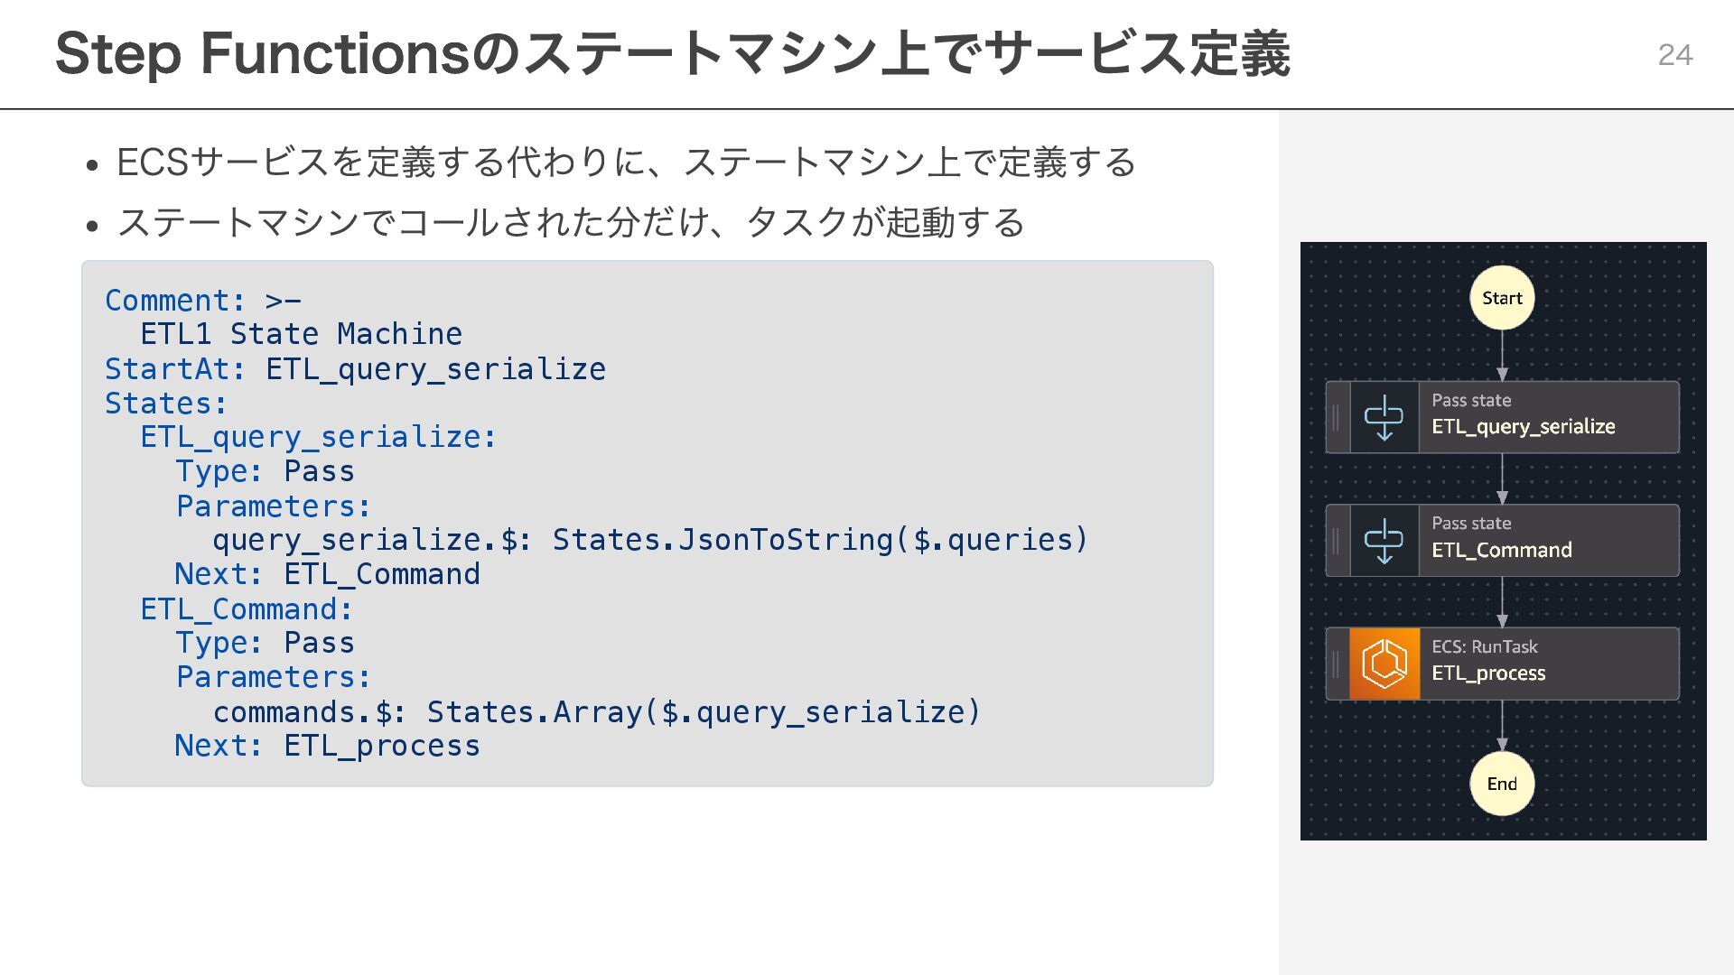Click the 'Next: ETL_process' code line
The image size is (1734, 975).
click(327, 746)
